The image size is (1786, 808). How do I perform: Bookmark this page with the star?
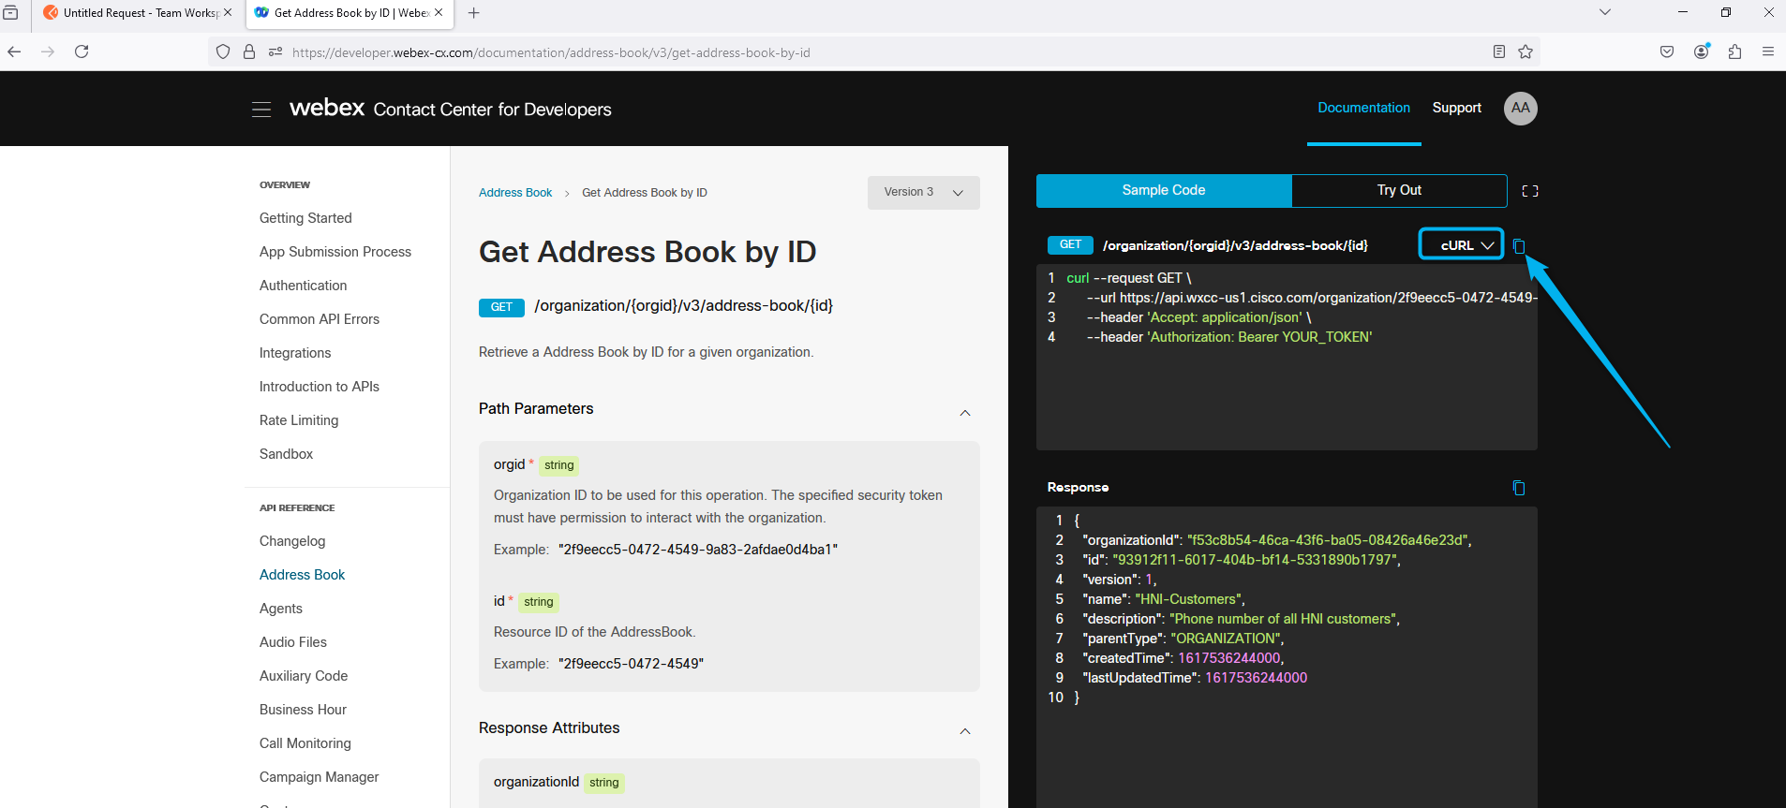(x=1526, y=51)
